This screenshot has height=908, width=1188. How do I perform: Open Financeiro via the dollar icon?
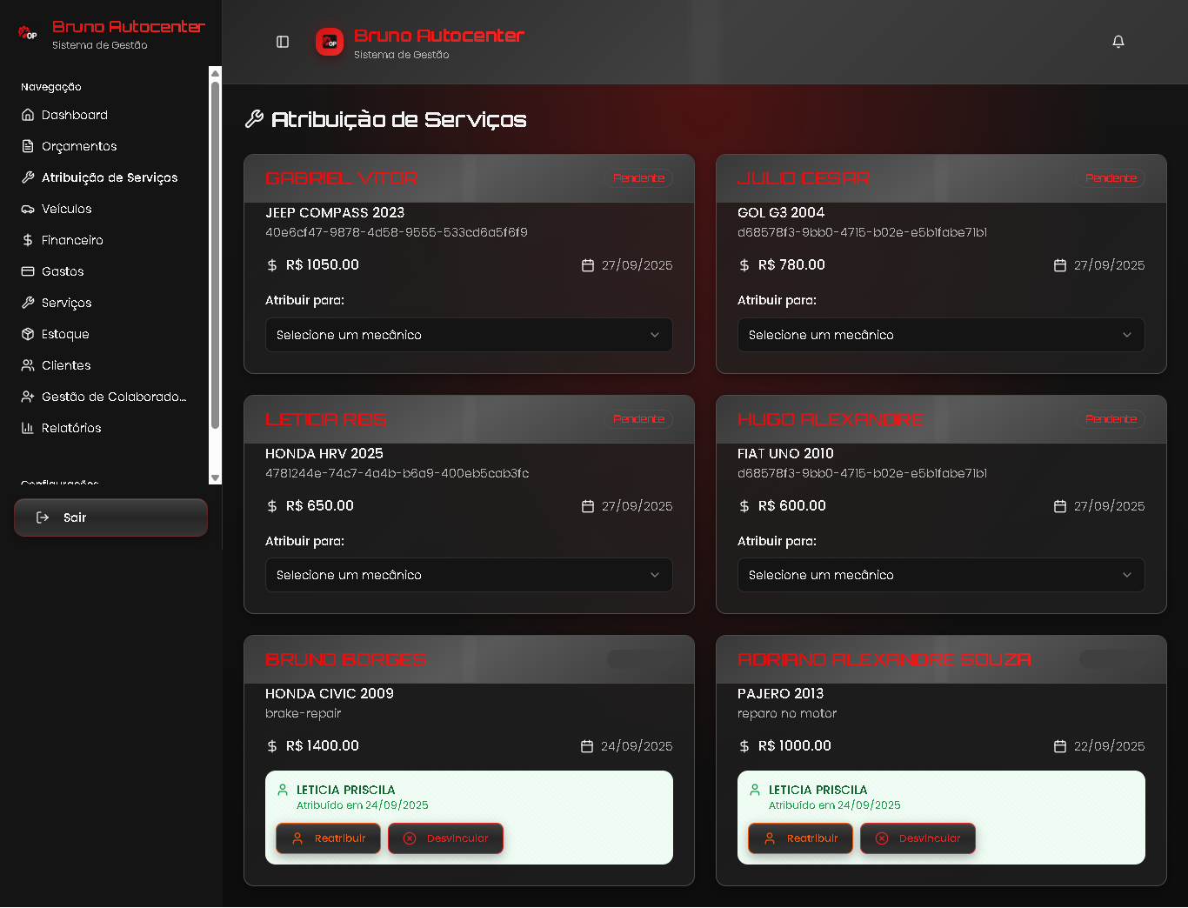coord(28,240)
